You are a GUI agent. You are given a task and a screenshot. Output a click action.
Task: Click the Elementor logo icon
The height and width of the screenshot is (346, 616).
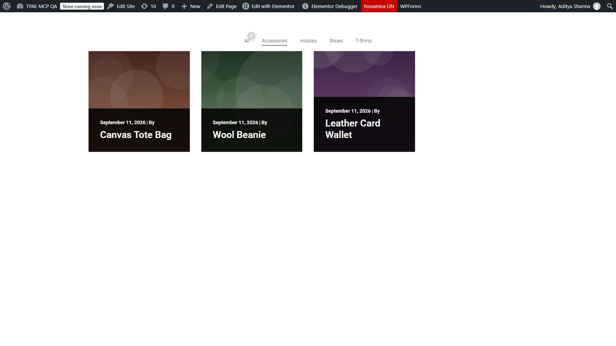click(245, 6)
